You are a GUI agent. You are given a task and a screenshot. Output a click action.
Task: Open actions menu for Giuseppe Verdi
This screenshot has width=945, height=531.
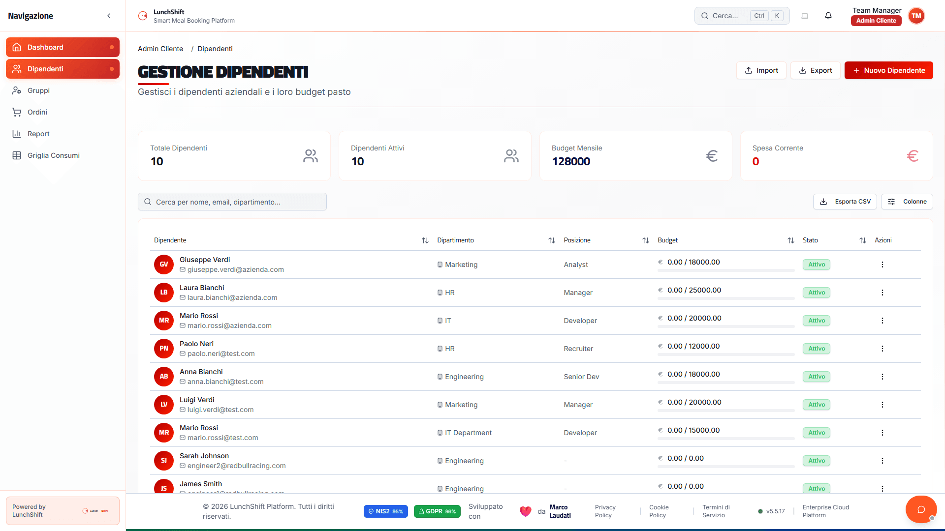tap(882, 265)
